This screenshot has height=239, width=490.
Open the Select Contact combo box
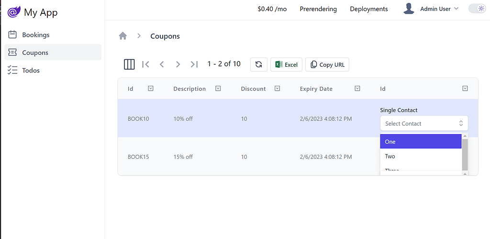(423, 123)
